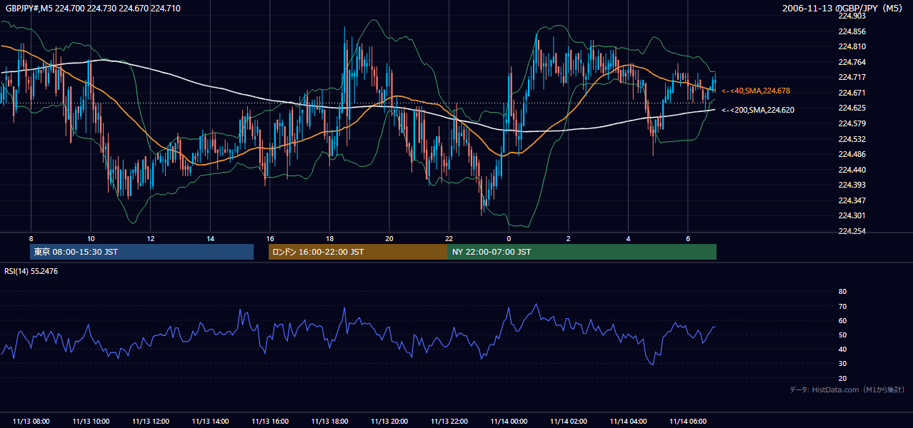Click the 224.579 price axis label
Image resolution: width=913 pixels, height=428 pixels.
pos(852,123)
